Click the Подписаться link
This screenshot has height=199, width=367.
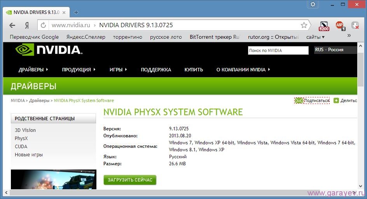click(317, 101)
